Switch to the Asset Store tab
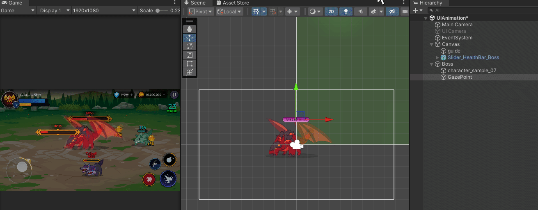Image resolution: width=538 pixels, height=210 pixels. 233,3
